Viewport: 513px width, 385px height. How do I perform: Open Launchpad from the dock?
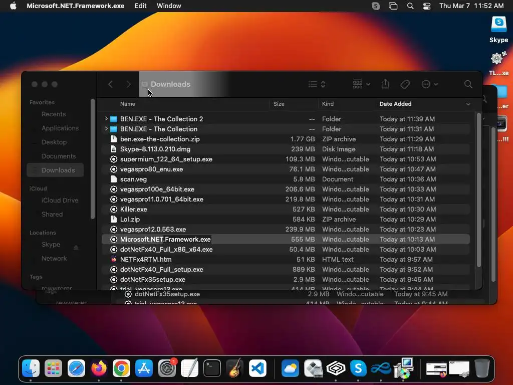pyautogui.click(x=53, y=368)
